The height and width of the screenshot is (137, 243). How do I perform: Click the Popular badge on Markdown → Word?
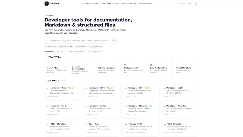tap(71, 88)
